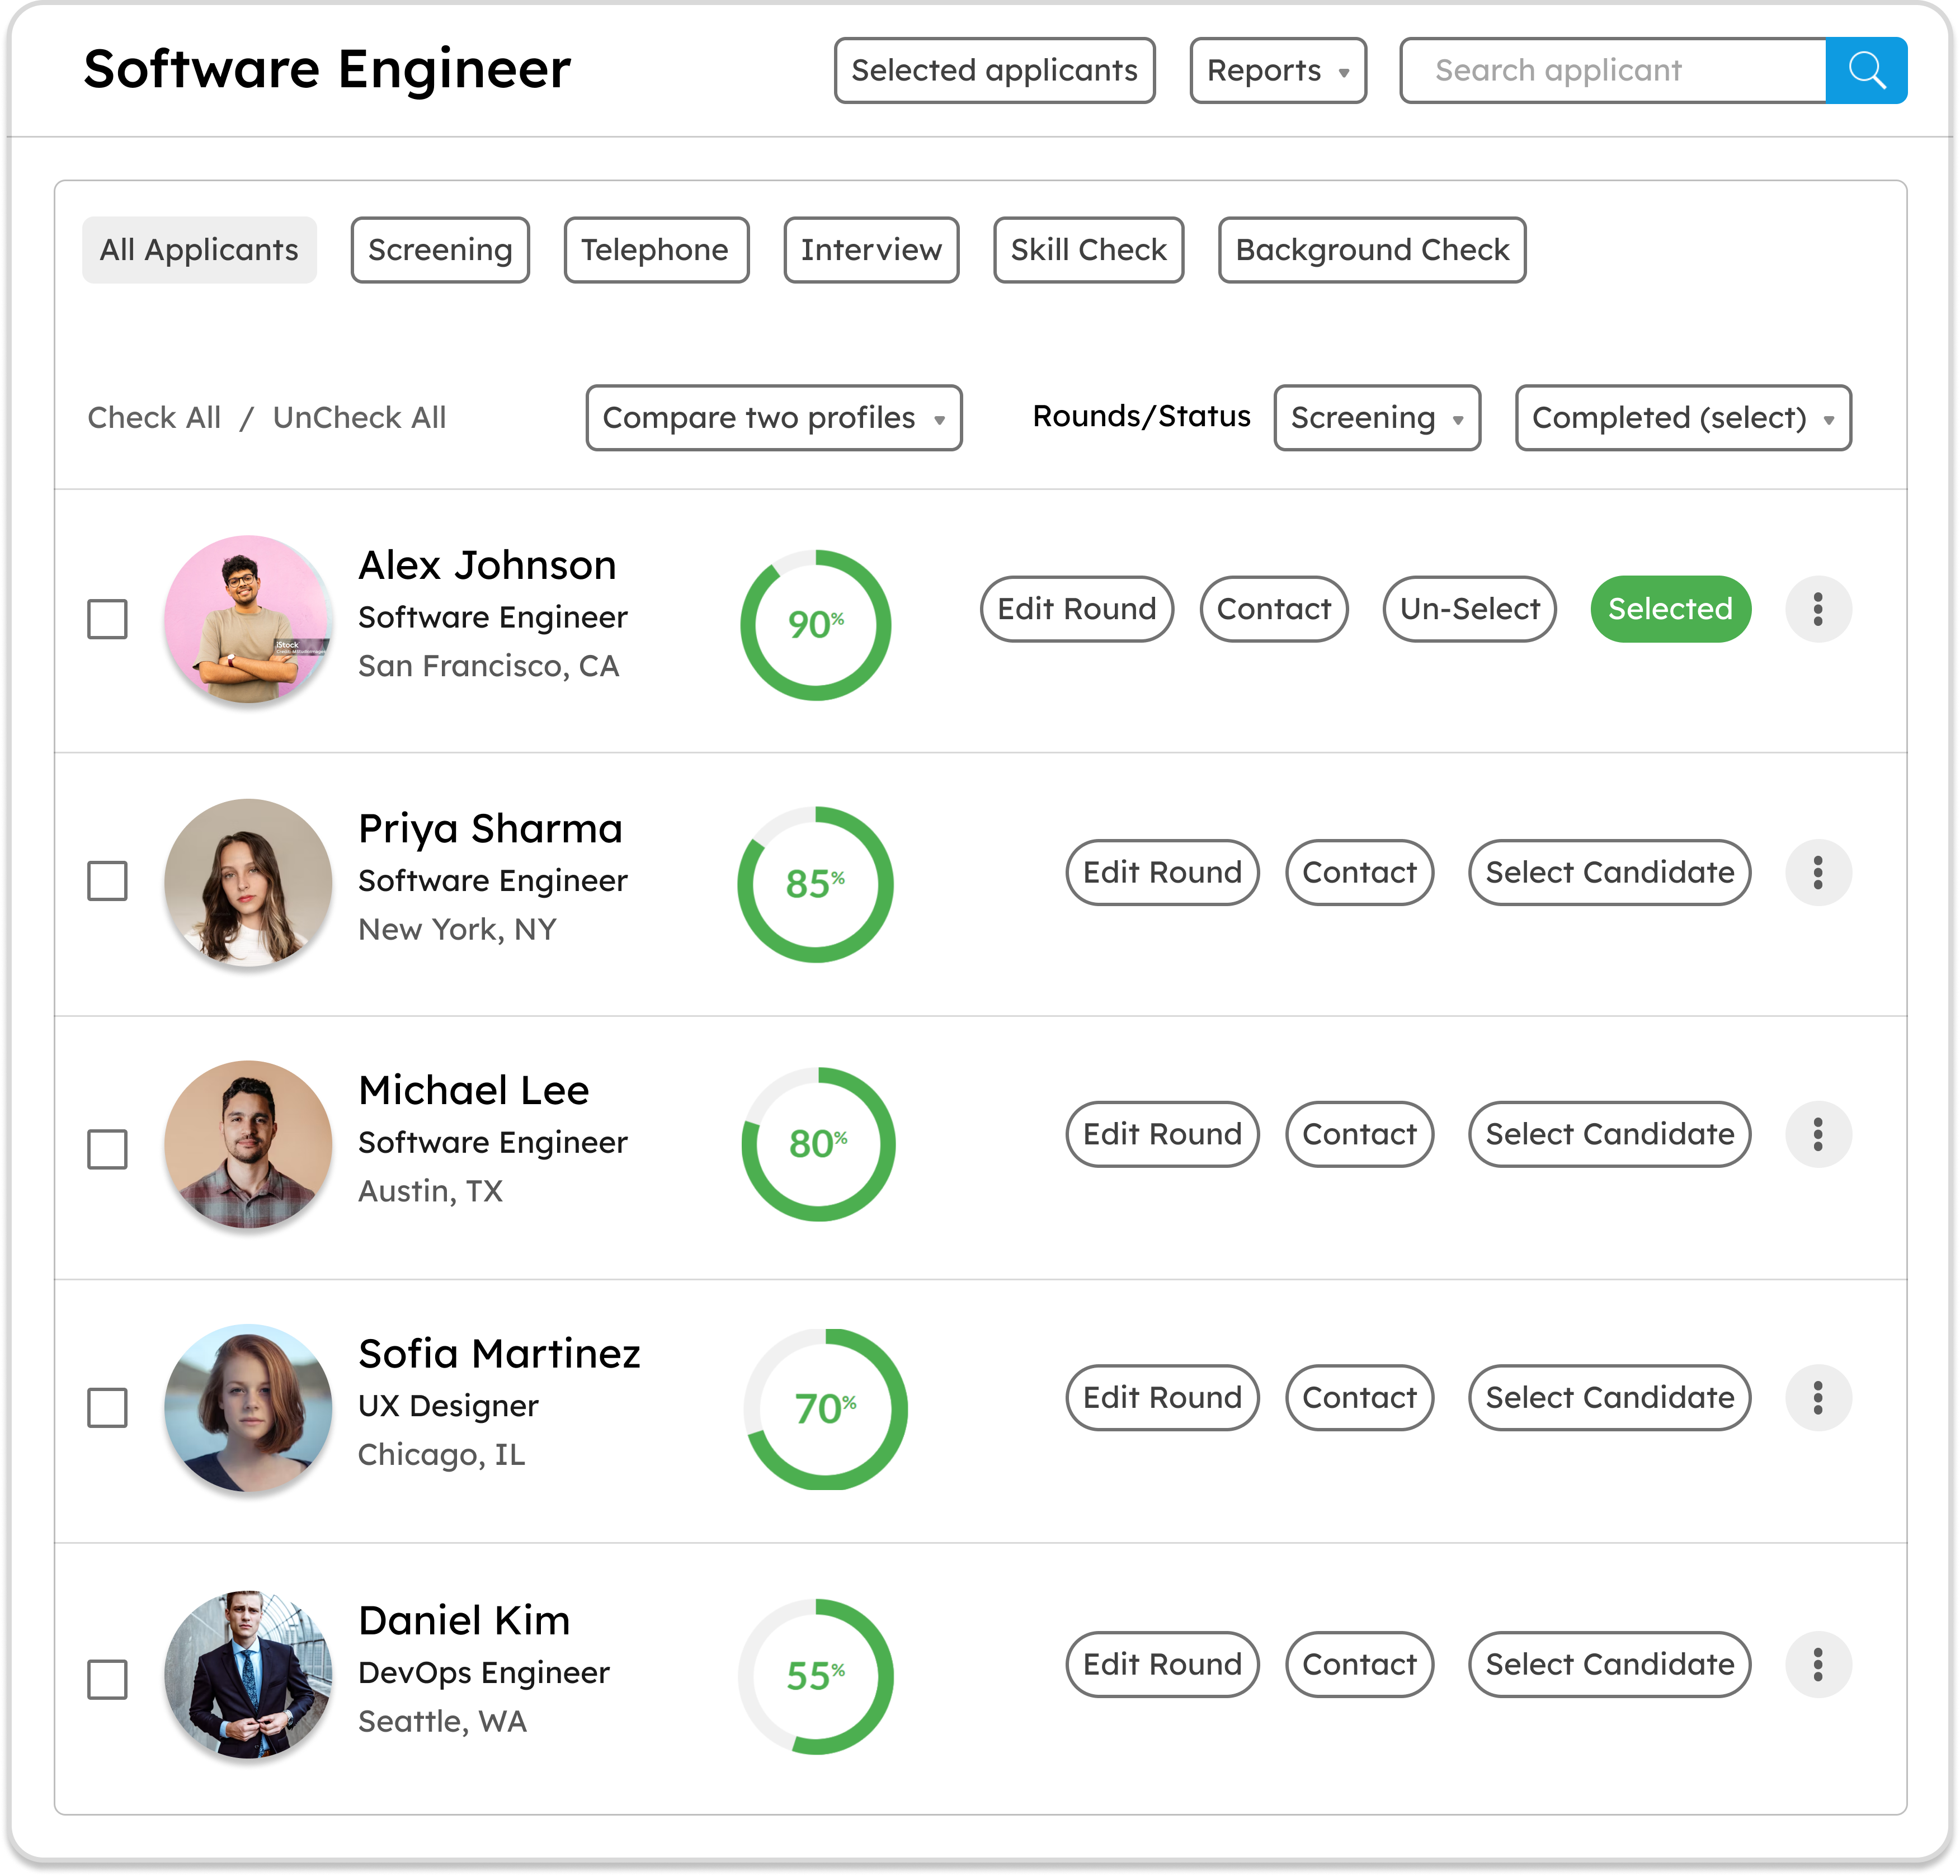Open actions menu for Alex Johnson
Screen dimensions: 1960x1876
[x=1818, y=609]
